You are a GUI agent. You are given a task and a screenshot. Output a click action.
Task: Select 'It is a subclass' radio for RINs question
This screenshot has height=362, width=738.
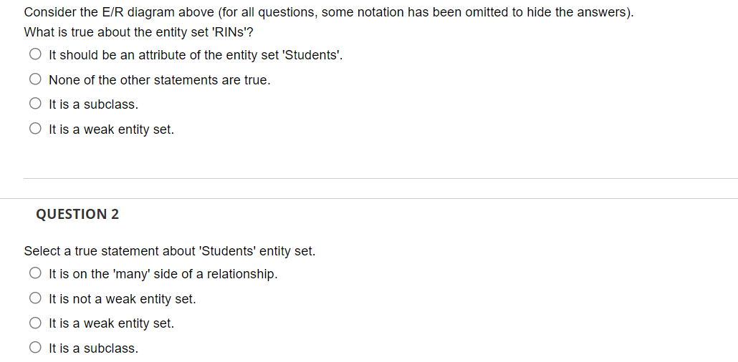click(35, 104)
